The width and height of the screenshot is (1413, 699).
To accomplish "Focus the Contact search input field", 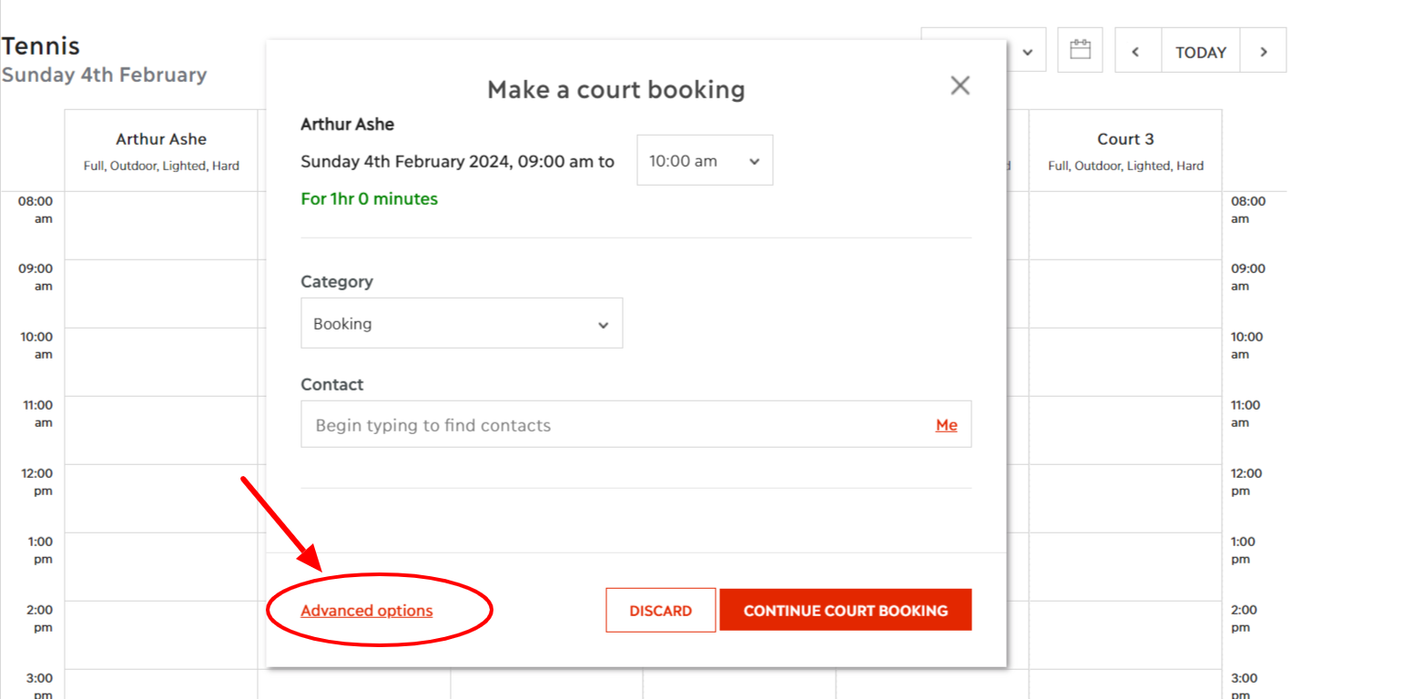I will 636,424.
